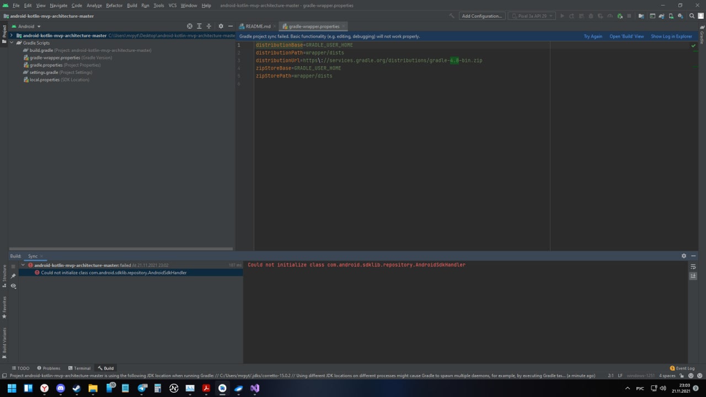706x397 pixels.
Task: Open the Refactor menu
Action: 114,5
